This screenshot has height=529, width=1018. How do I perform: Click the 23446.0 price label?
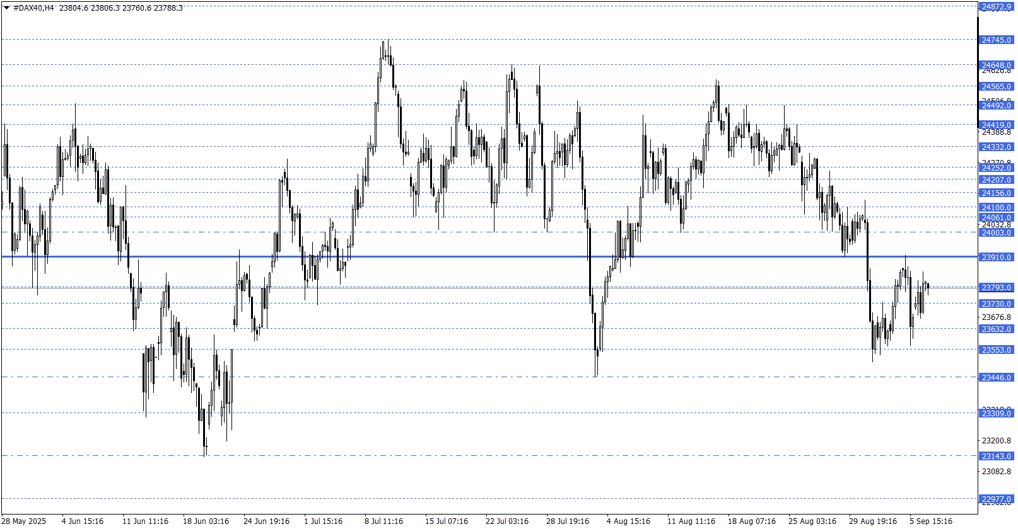(x=996, y=378)
